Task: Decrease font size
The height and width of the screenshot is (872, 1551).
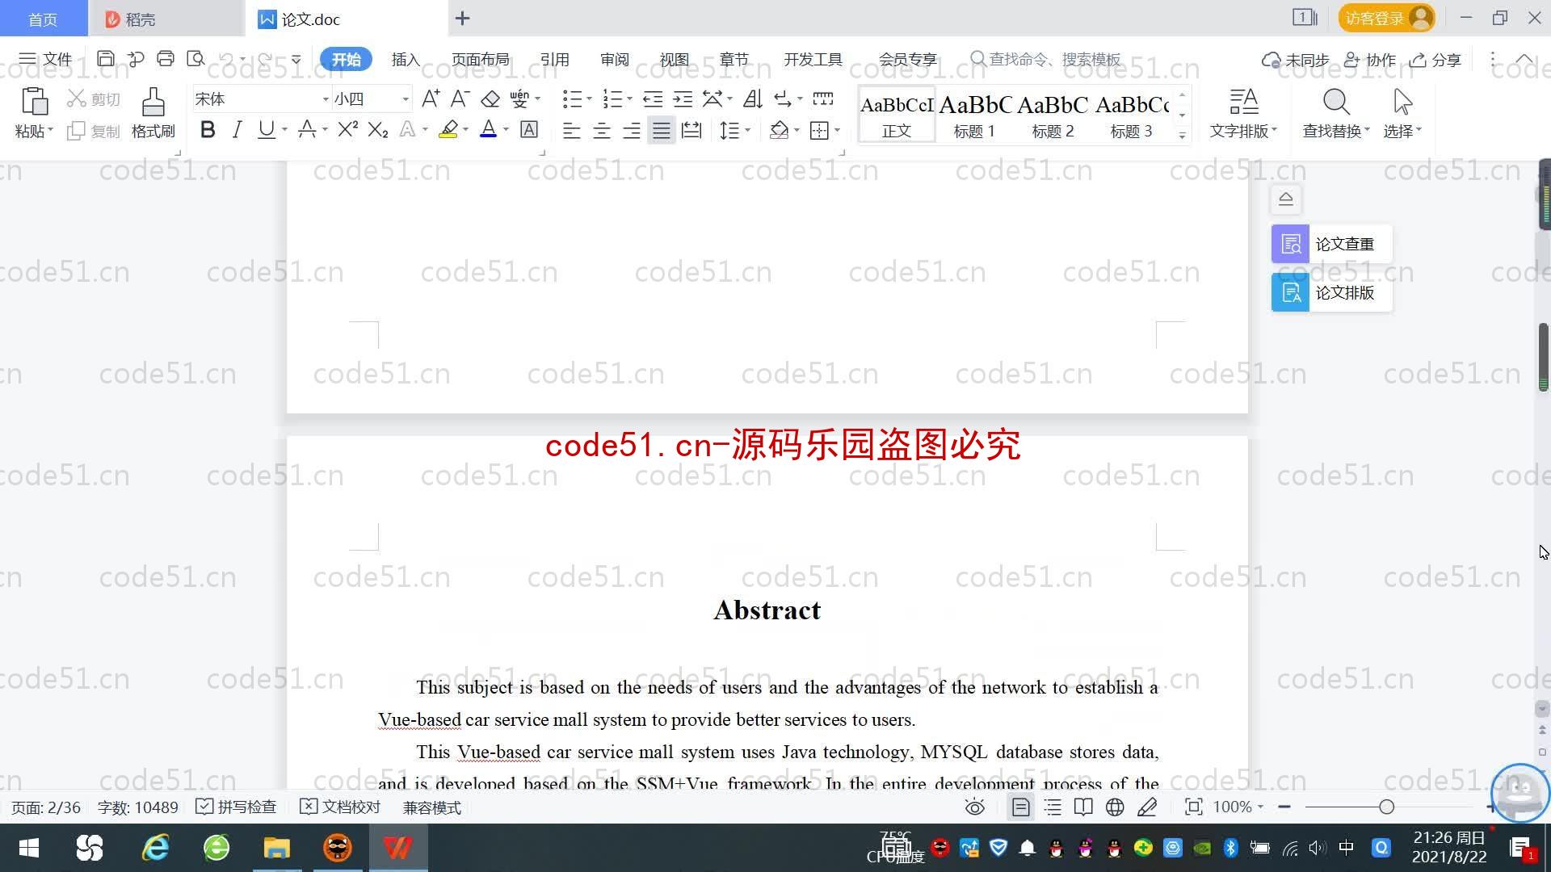Action: pyautogui.click(x=460, y=99)
